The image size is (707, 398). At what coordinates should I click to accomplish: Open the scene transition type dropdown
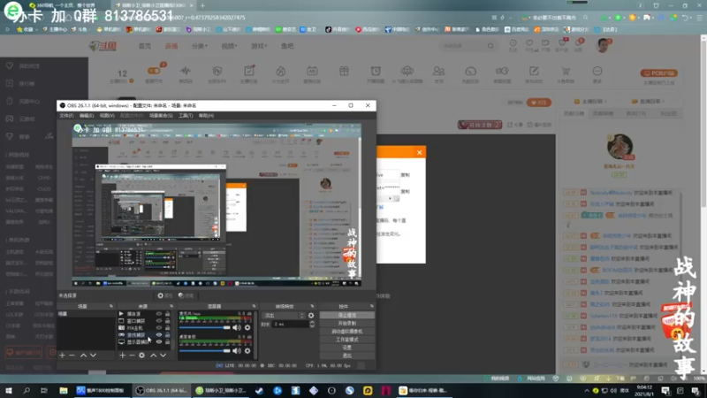pos(283,316)
